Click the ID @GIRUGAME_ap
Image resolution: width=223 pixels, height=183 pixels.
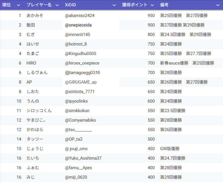click(x=81, y=82)
